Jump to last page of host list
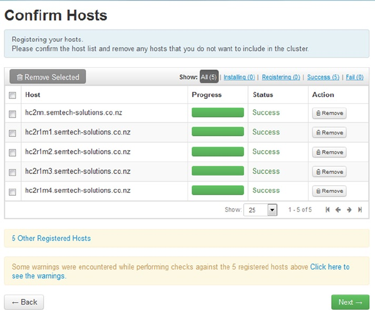 (x=360, y=210)
